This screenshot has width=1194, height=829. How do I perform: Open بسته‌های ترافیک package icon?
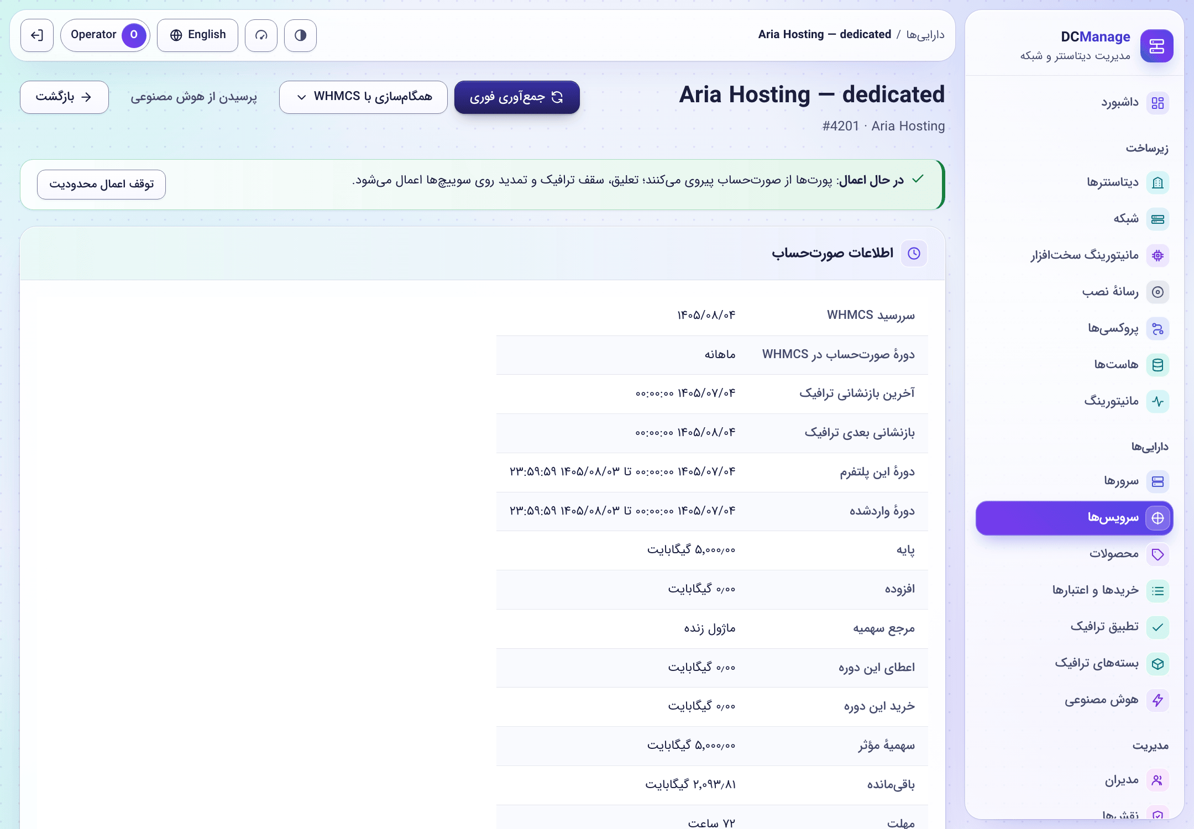1158,664
